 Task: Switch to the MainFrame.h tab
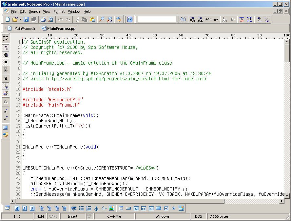[x=22, y=29]
